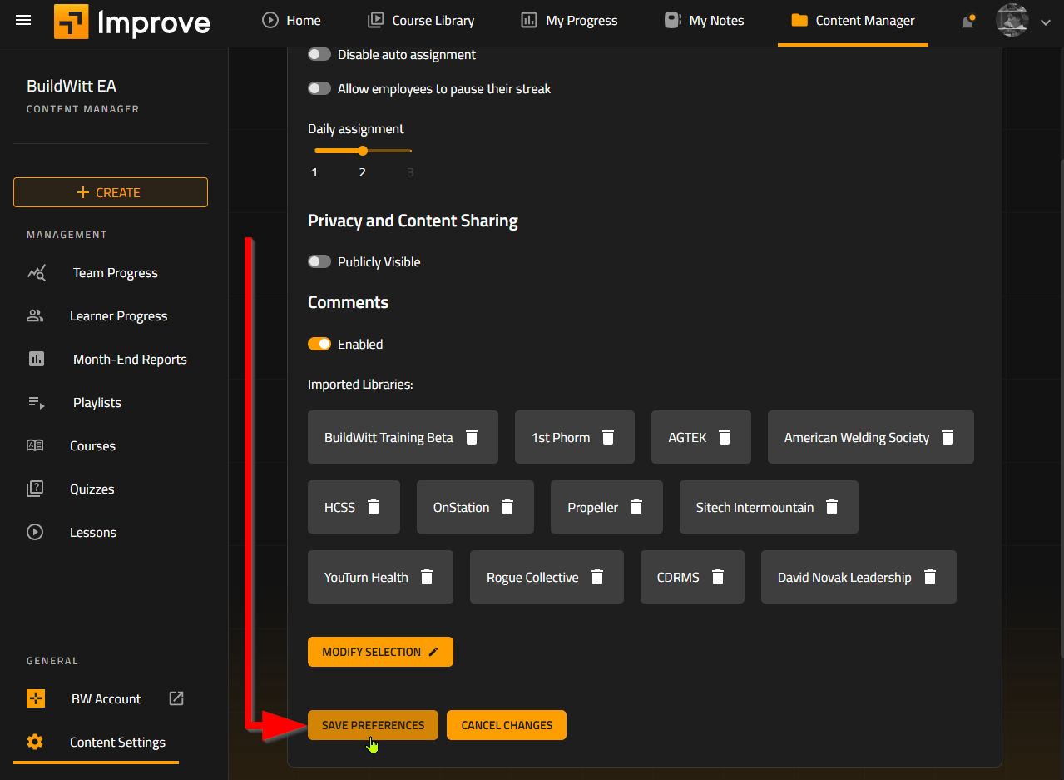Enable Allow employees to pause their streak

click(319, 88)
